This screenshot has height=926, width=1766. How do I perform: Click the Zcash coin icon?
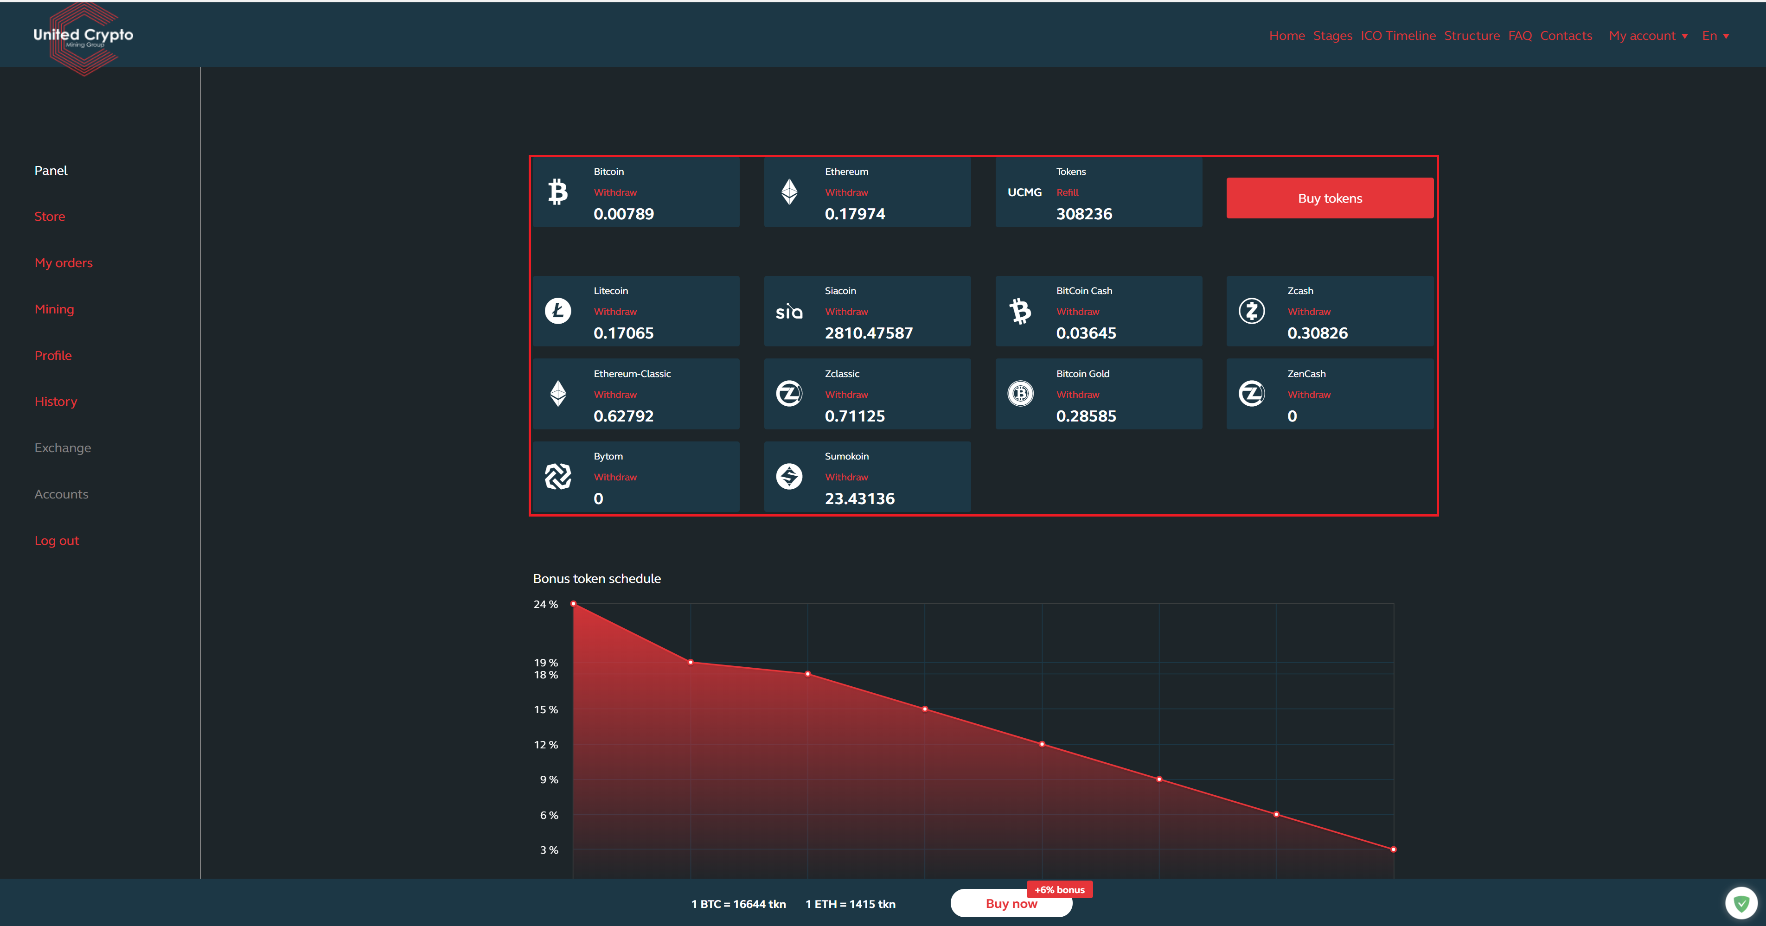coord(1251,311)
